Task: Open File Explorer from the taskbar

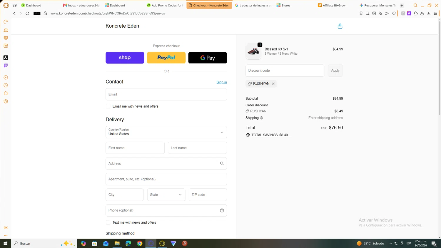Action: click(x=117, y=243)
